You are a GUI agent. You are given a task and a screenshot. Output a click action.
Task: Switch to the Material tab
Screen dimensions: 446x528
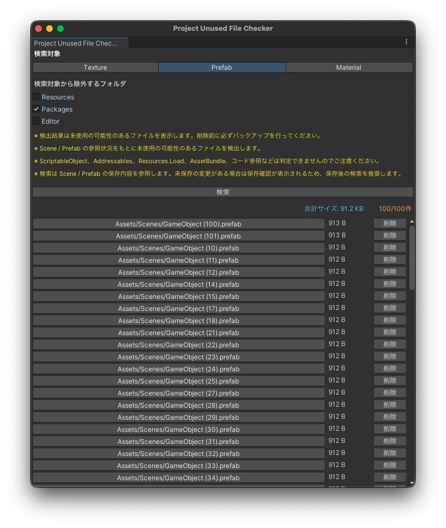tap(348, 67)
